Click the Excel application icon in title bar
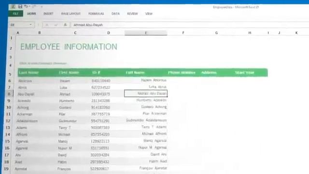The image size is (309, 174). (x=13, y=7)
